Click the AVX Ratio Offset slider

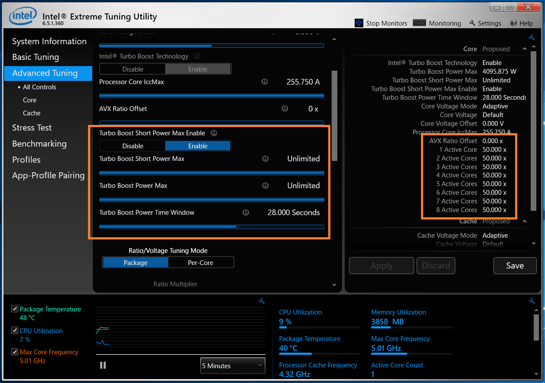tap(212, 122)
